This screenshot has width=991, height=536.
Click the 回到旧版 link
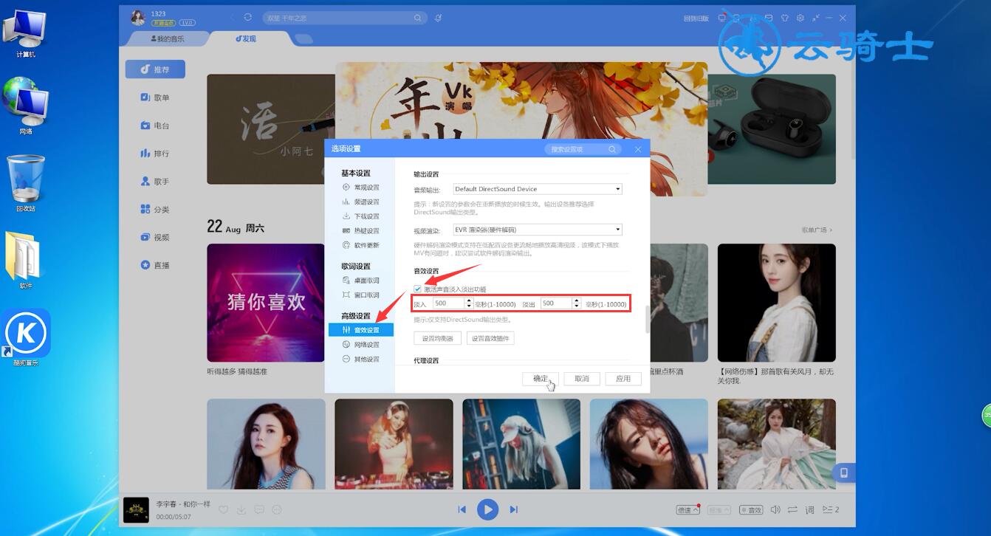tap(696, 18)
